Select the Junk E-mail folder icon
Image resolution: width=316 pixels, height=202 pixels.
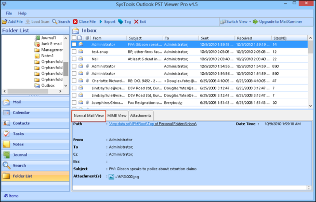pyautogui.click(x=37, y=44)
